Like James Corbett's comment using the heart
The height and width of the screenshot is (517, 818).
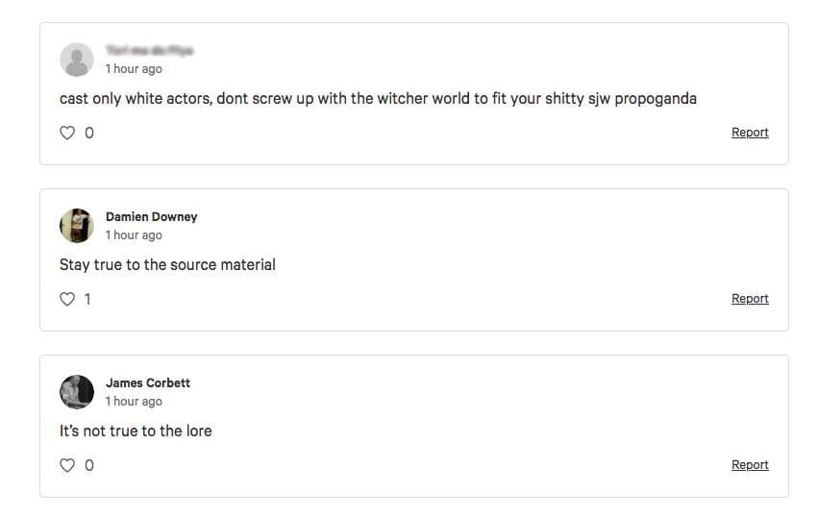pyautogui.click(x=67, y=465)
